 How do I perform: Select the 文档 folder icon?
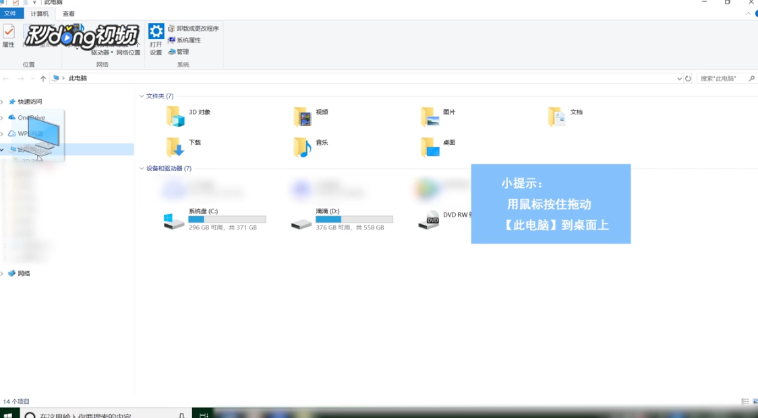pos(557,117)
